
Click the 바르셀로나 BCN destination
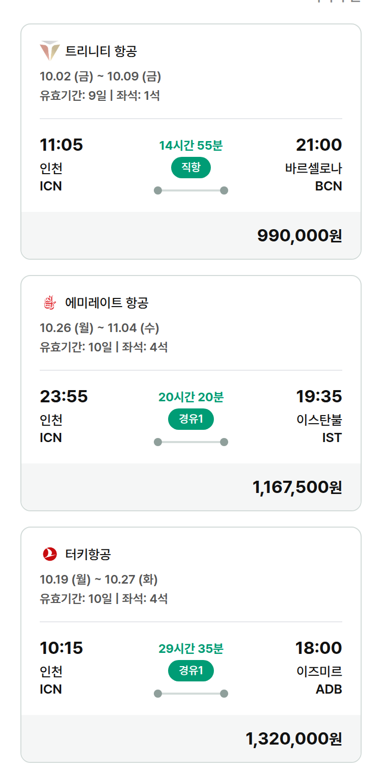[x=314, y=177]
